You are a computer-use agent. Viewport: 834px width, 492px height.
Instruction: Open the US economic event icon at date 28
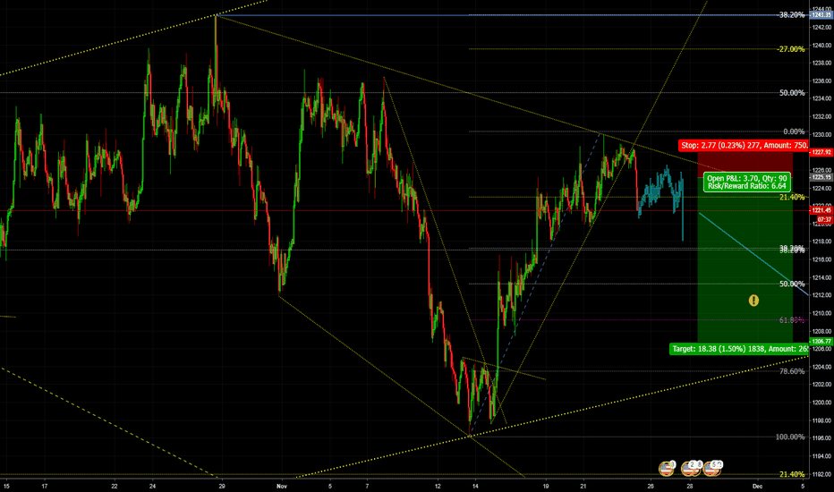(x=690, y=469)
